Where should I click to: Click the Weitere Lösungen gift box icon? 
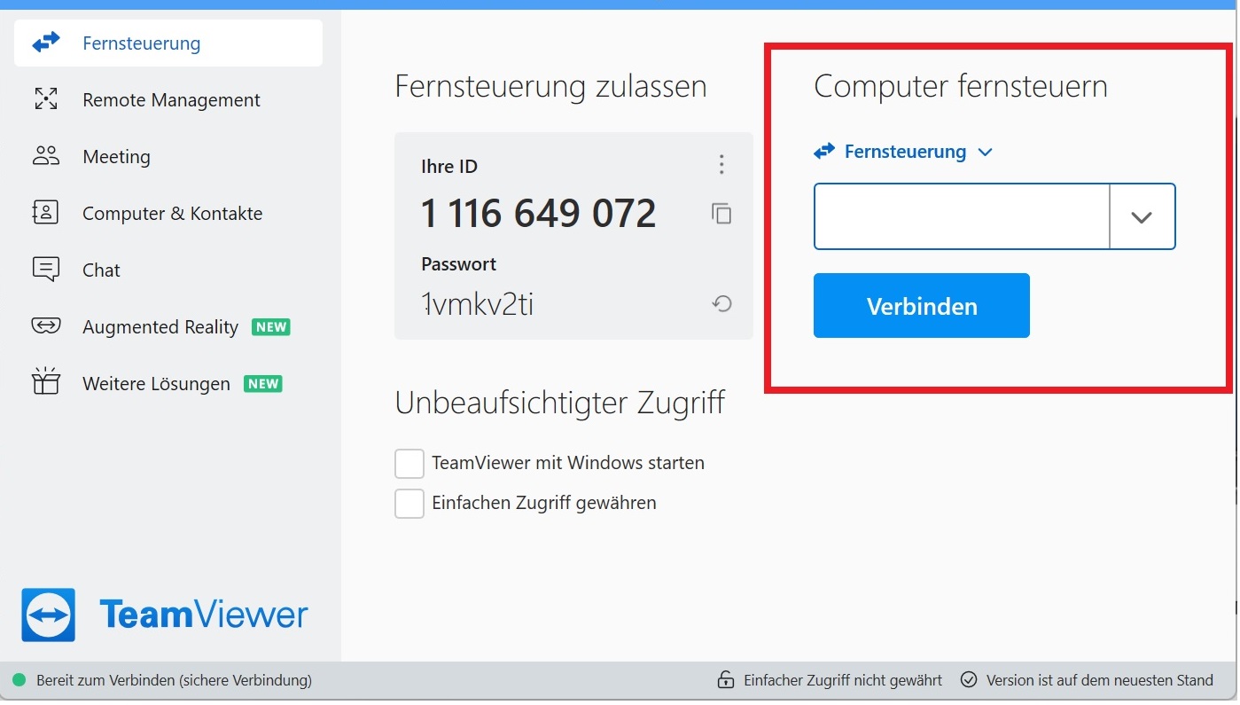click(45, 382)
